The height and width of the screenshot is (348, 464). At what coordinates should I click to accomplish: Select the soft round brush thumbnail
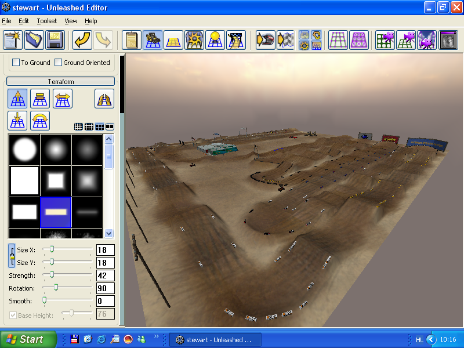pyautogui.click(x=56, y=150)
